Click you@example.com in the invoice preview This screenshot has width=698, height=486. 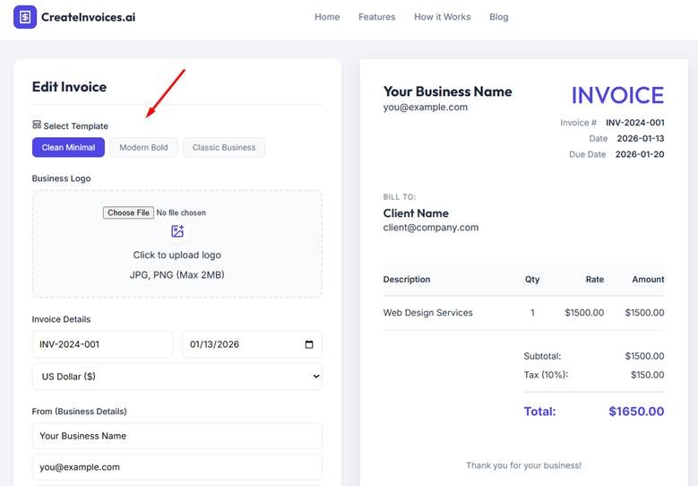pos(425,107)
